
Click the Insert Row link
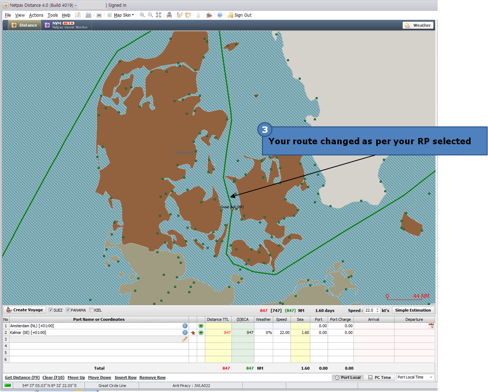coord(126,377)
